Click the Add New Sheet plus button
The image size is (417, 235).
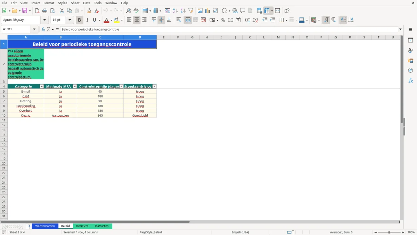tap(29, 226)
